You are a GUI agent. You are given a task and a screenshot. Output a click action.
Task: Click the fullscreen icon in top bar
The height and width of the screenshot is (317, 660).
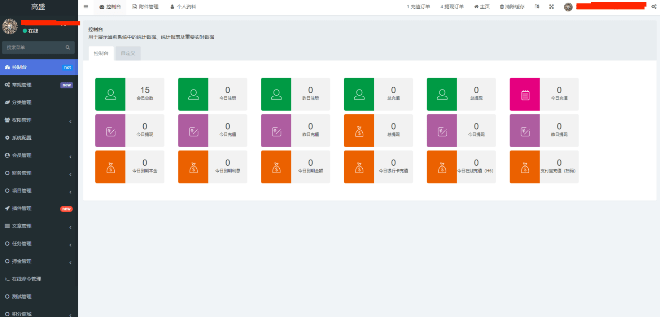pos(551,7)
